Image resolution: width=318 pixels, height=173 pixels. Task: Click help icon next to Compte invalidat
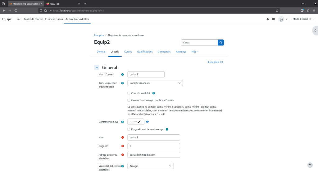(x=154, y=93)
